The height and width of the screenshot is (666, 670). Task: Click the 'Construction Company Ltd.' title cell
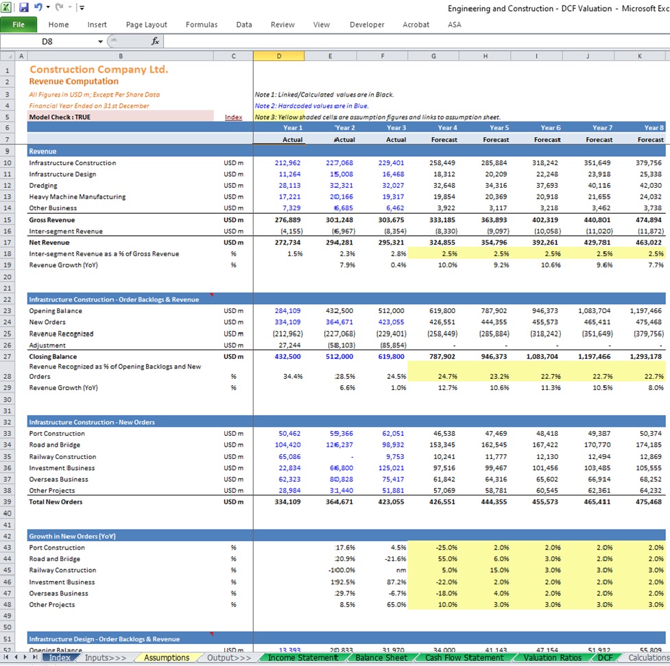99,70
